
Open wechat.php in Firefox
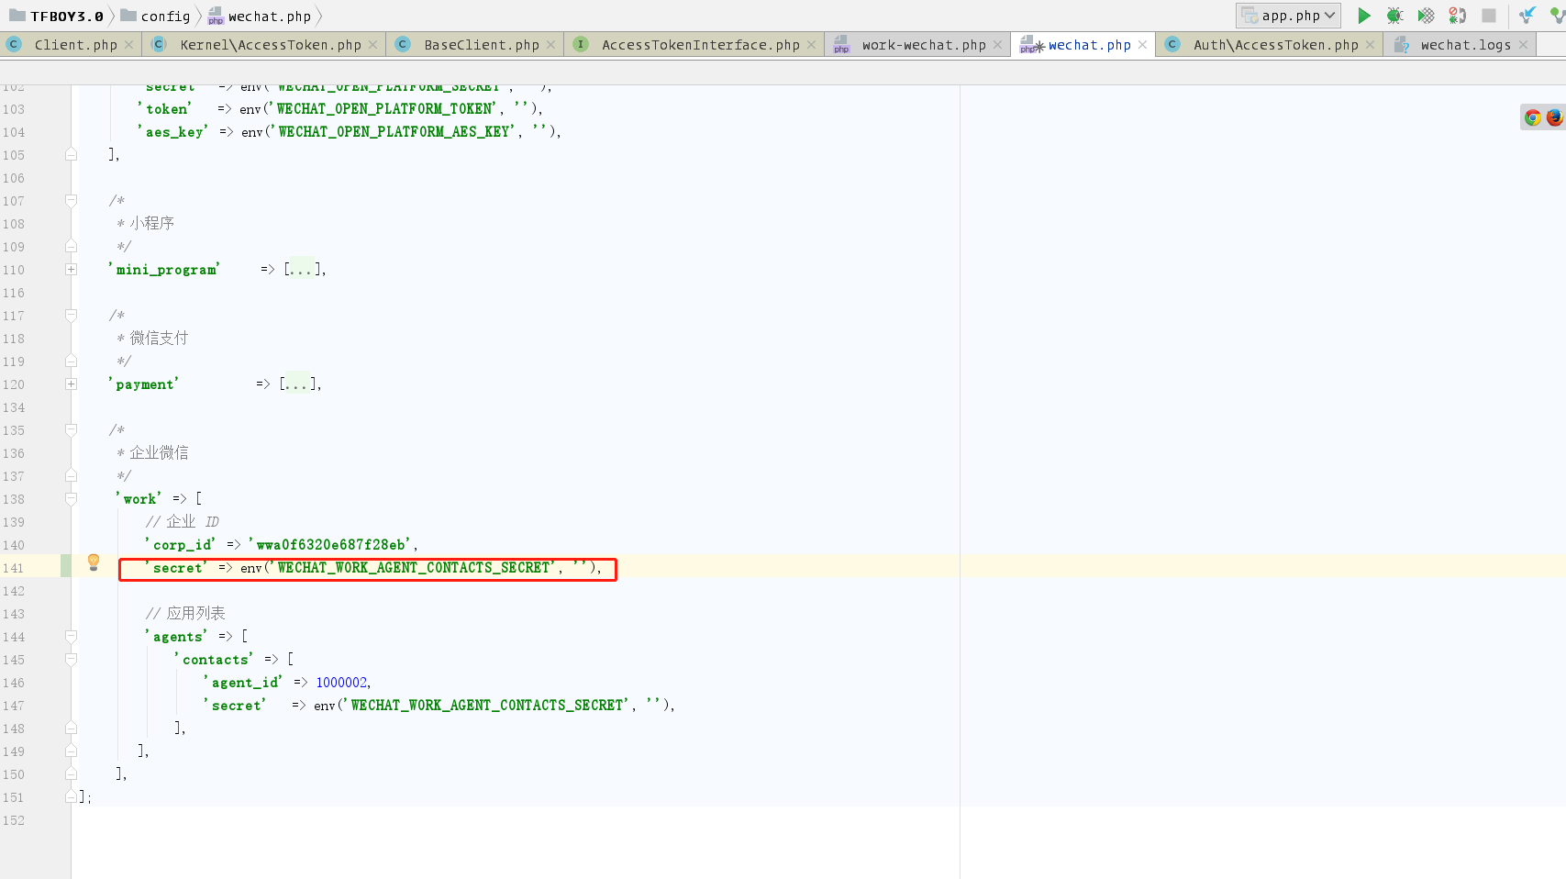coord(1554,118)
